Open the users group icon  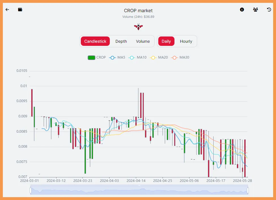click(x=255, y=10)
